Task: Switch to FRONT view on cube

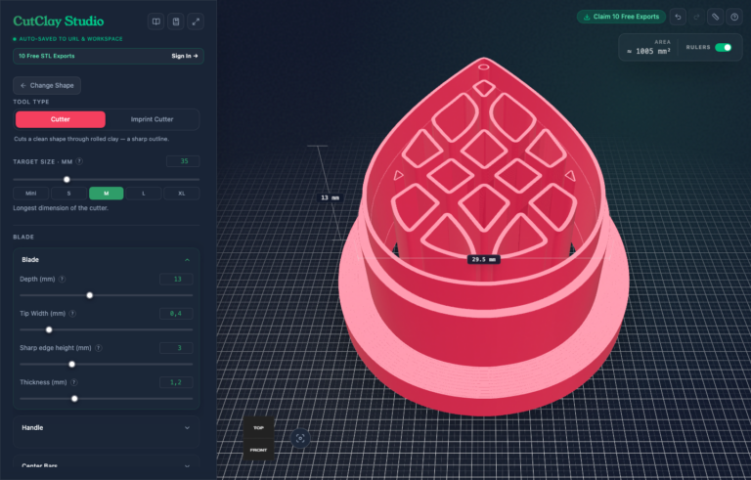Action: [x=258, y=450]
